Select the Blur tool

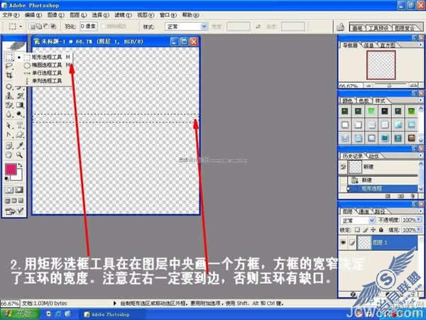[x=9, y=114]
